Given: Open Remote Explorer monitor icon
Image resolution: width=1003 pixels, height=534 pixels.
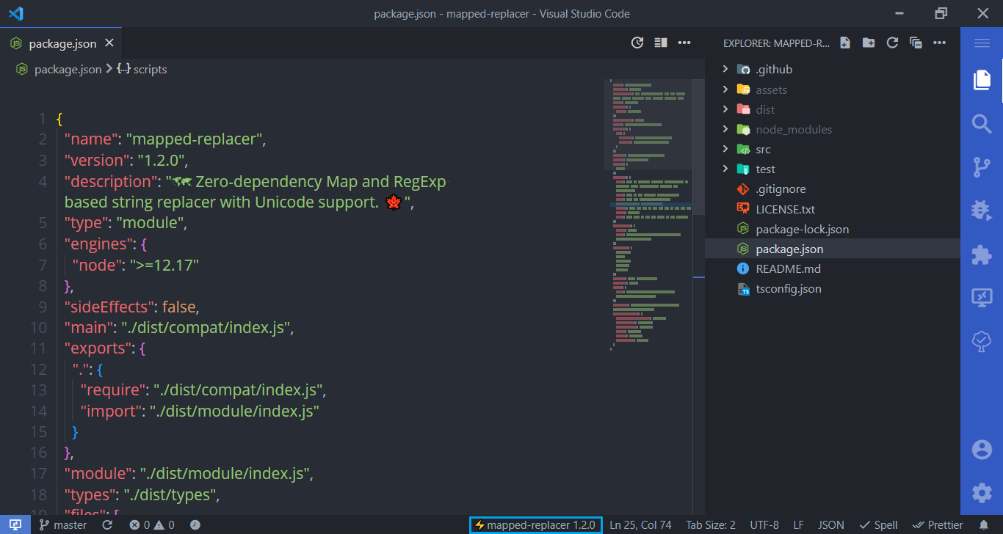Looking at the screenshot, I should click(982, 298).
